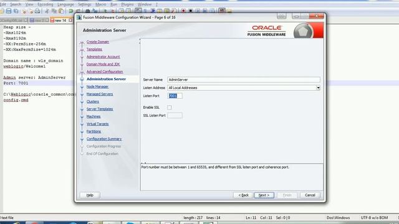Click Redo arrow in Notepad++ toolbar
Viewport: 399px width, 224px height.
(x=78, y=11)
